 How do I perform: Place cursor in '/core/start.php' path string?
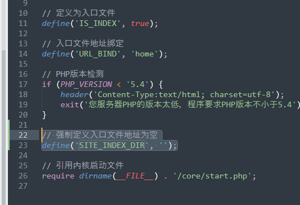[x=212, y=176]
